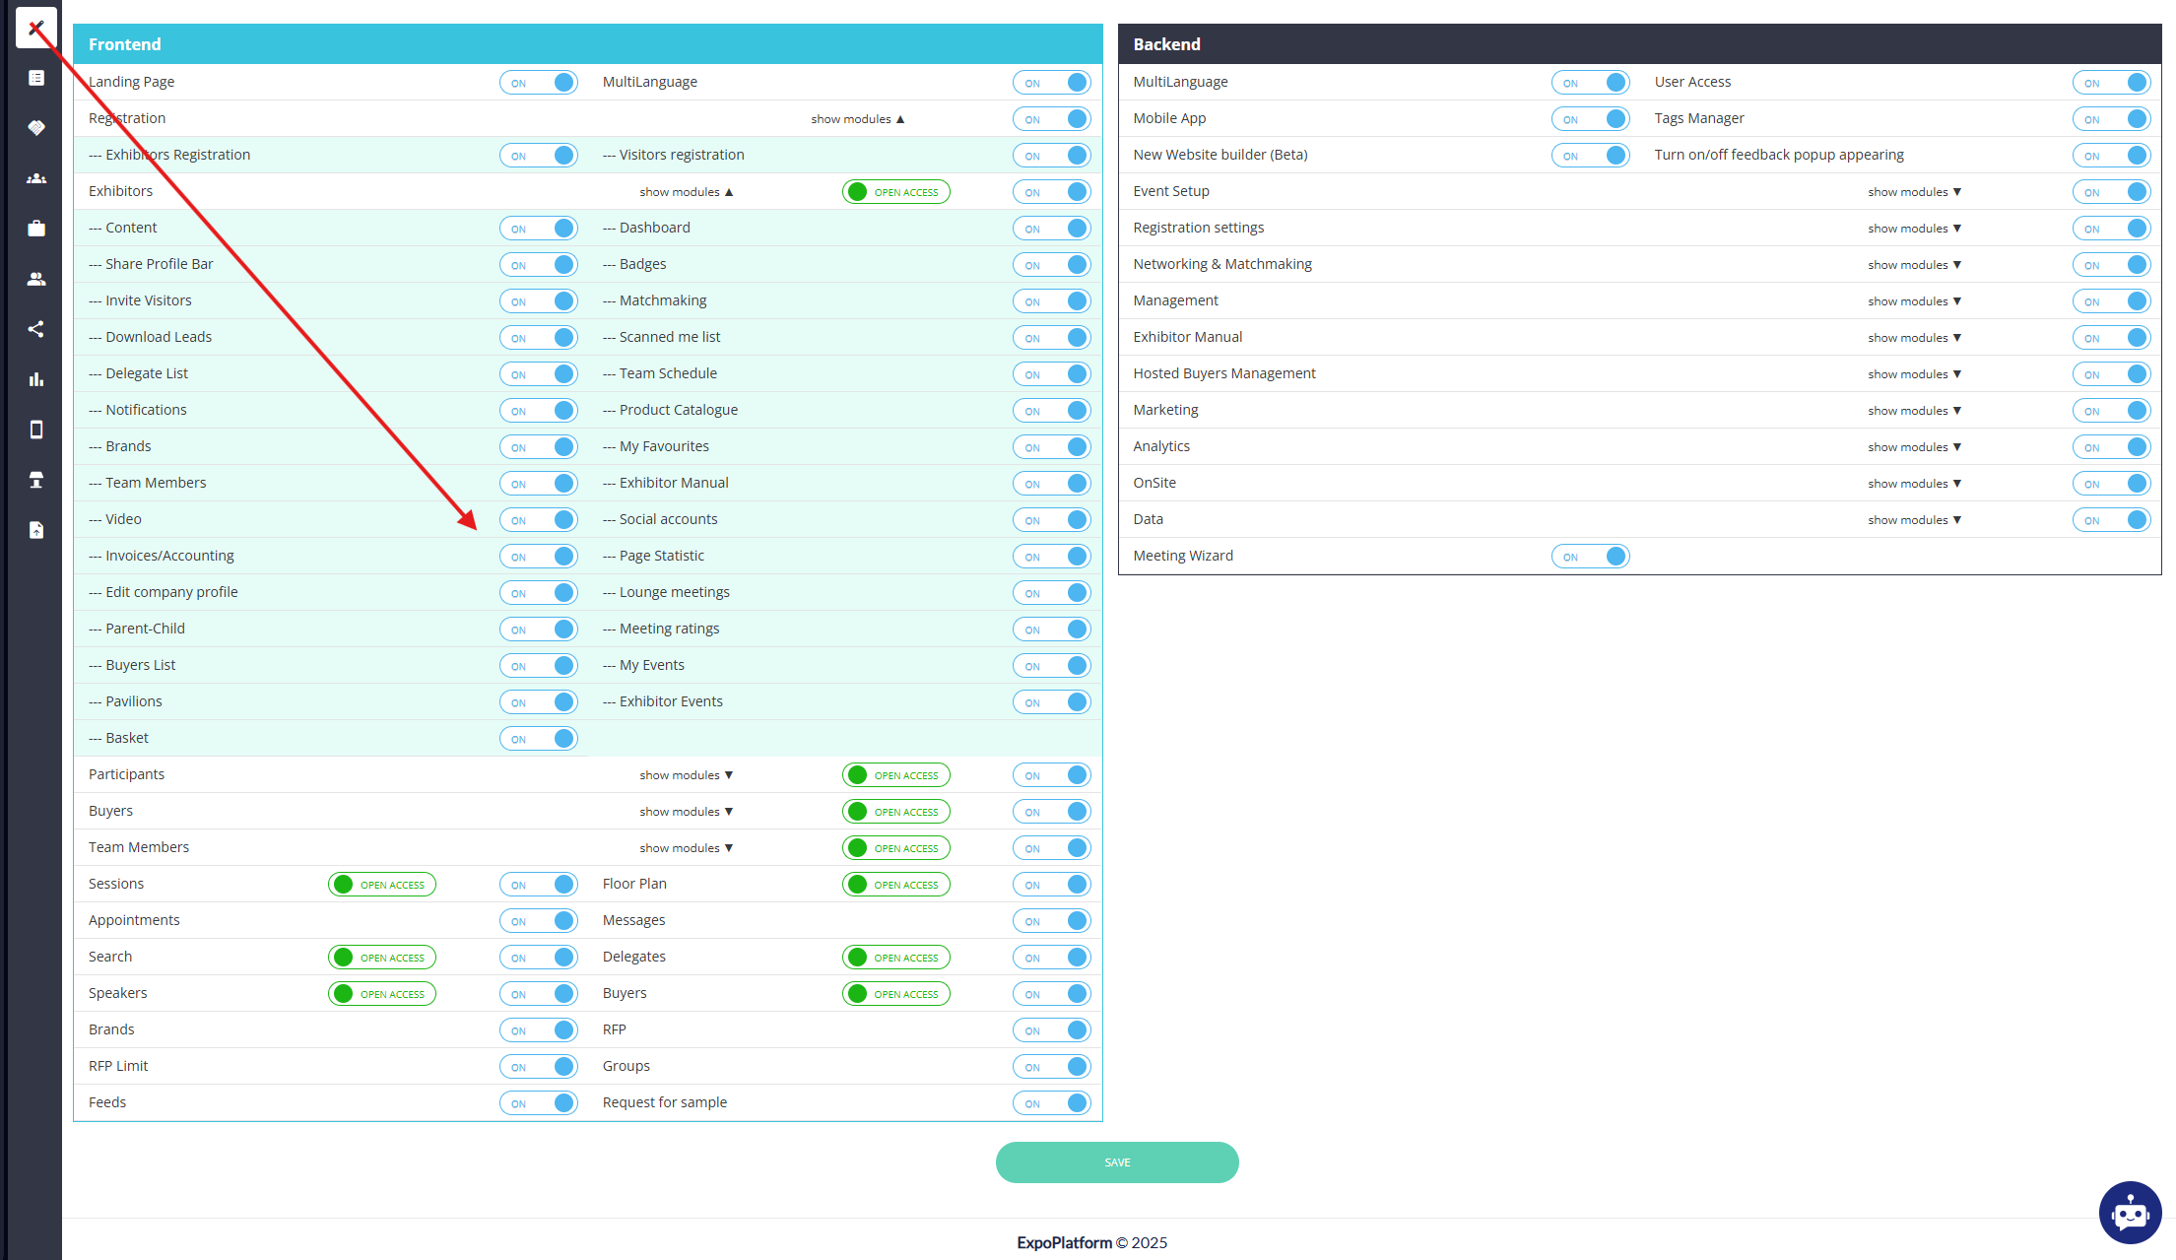Open the pencil edit icon in the sidebar

coord(36,28)
